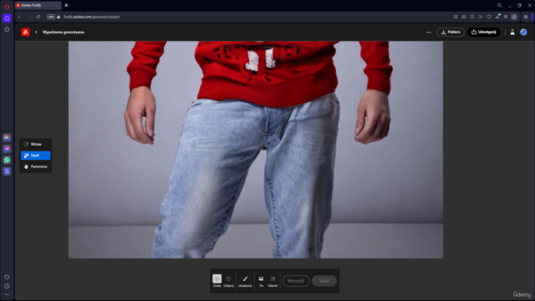Choose the Dodaj (Add) brush mode

pyautogui.click(x=217, y=281)
